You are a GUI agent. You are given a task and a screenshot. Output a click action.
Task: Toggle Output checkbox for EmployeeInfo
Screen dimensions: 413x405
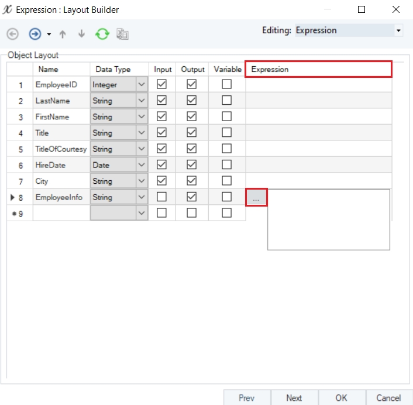(191, 197)
